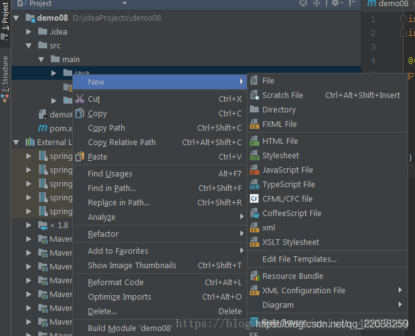Screen dimensions: 415x336
Task: Click the TypeScript File icon
Action: click(x=254, y=184)
